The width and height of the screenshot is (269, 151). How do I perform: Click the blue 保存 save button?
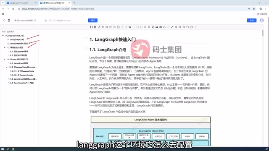click(x=92, y=21)
